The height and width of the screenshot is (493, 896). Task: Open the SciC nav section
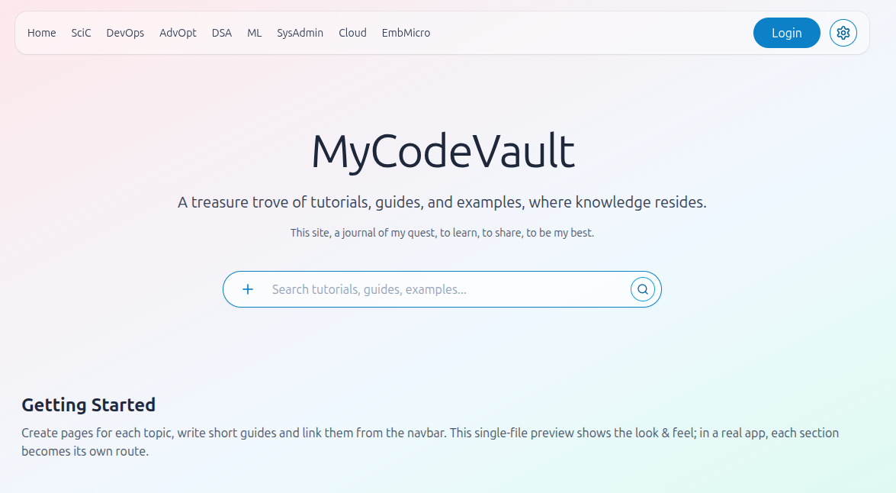coord(81,33)
